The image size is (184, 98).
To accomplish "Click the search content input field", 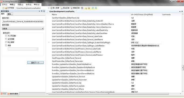I will click(x=23, y=22).
